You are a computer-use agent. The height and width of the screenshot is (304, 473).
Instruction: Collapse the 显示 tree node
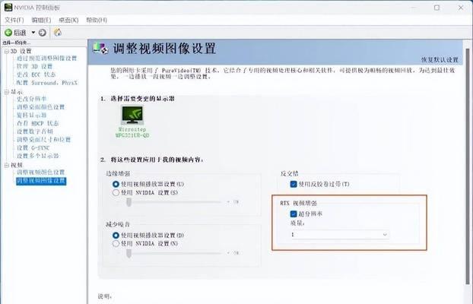pos(7,92)
